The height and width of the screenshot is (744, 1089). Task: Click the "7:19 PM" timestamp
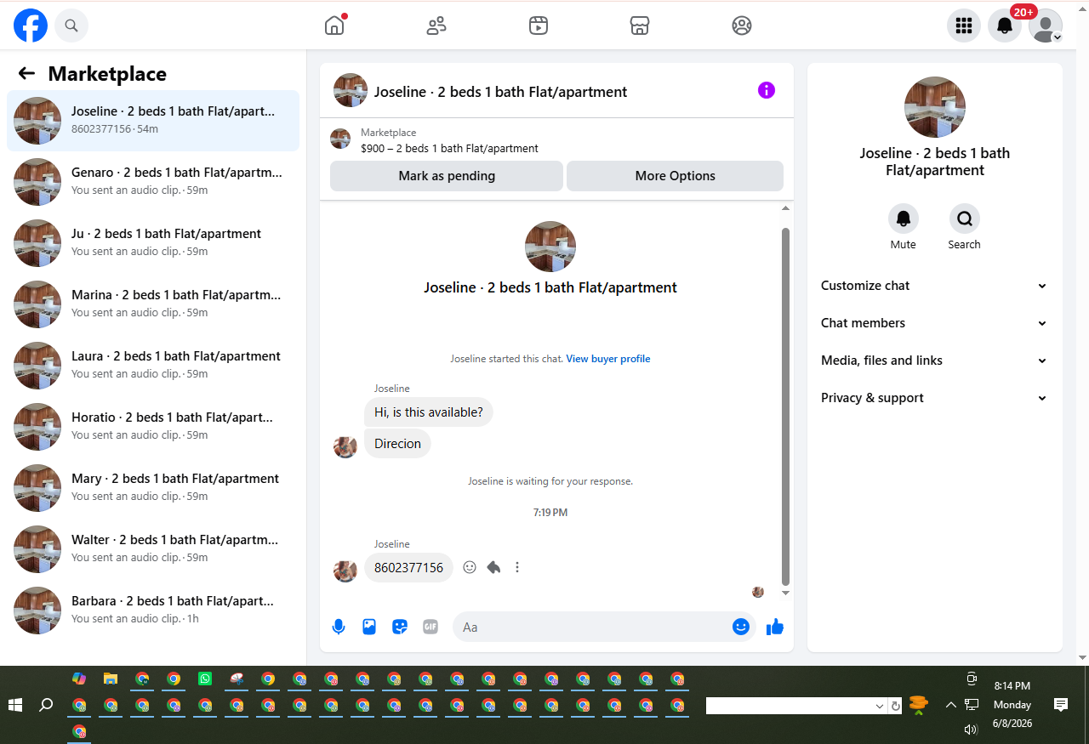pos(550,513)
